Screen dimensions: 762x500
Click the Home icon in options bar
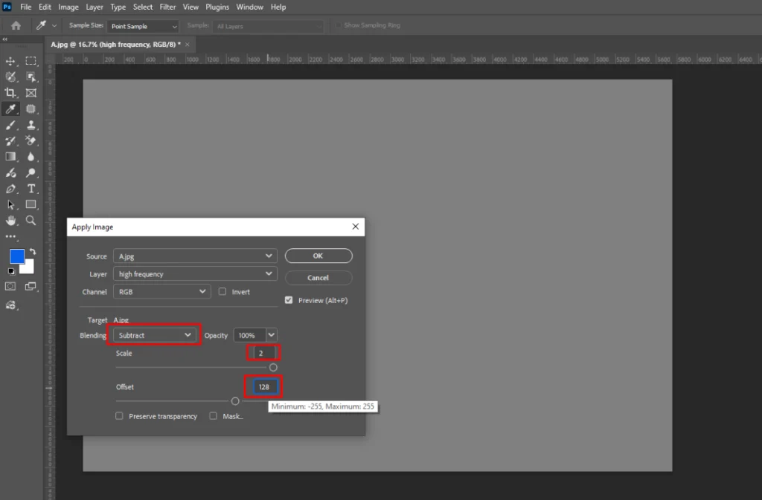tap(16, 26)
